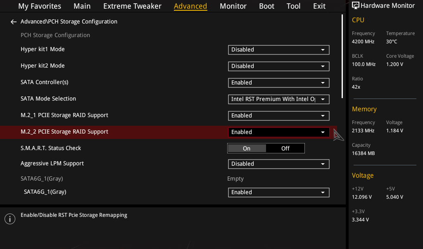The height and width of the screenshot is (249, 423).
Task: Open the Hyper kit2 Mode dropdown
Action: point(278,66)
